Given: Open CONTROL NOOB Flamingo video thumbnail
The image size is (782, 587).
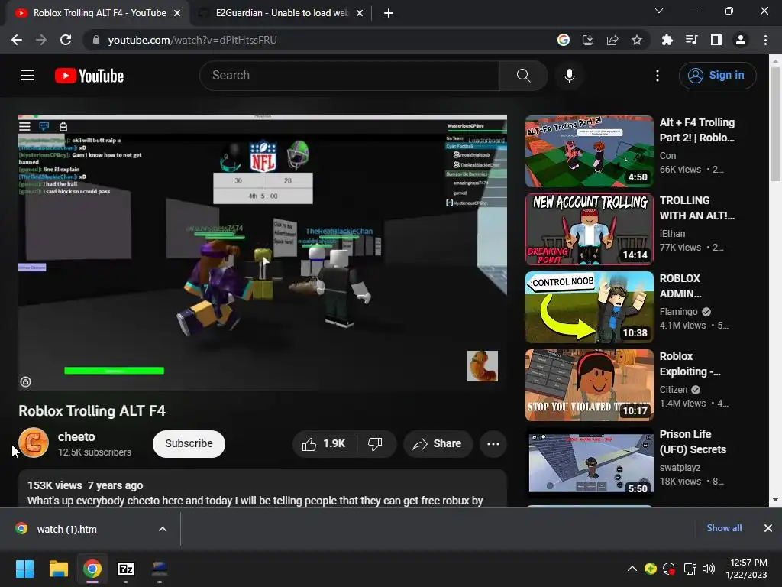Looking at the screenshot, I should [589, 307].
